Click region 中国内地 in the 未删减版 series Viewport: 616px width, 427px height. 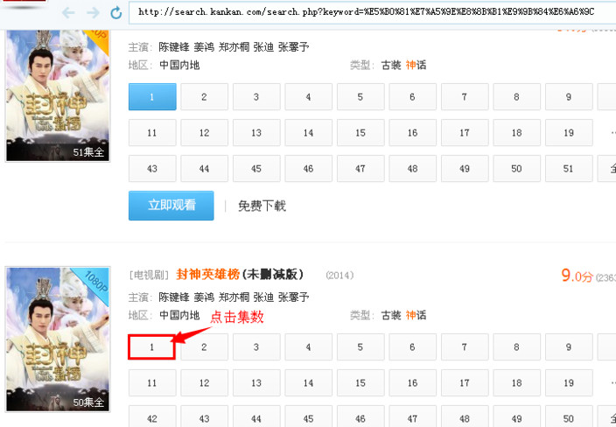[x=179, y=315]
